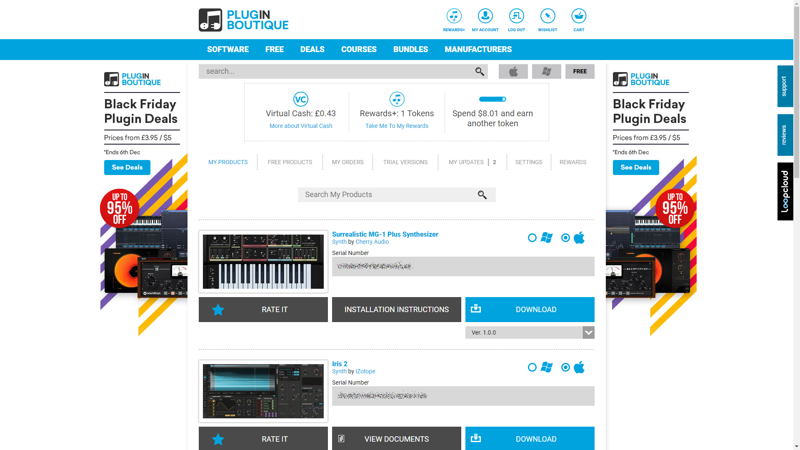The width and height of the screenshot is (800, 450).
Task: Click the Apple logo for Iris 2
Action: tap(579, 367)
